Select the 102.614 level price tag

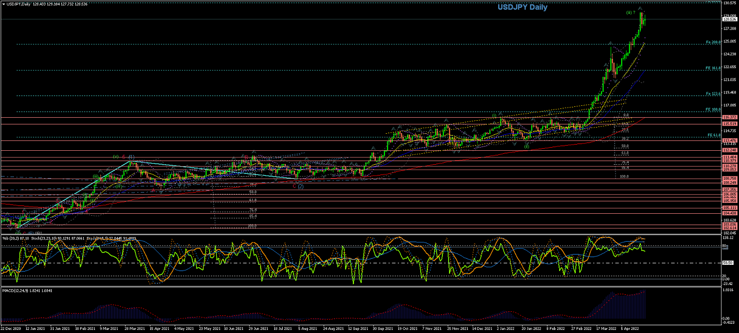729,228
